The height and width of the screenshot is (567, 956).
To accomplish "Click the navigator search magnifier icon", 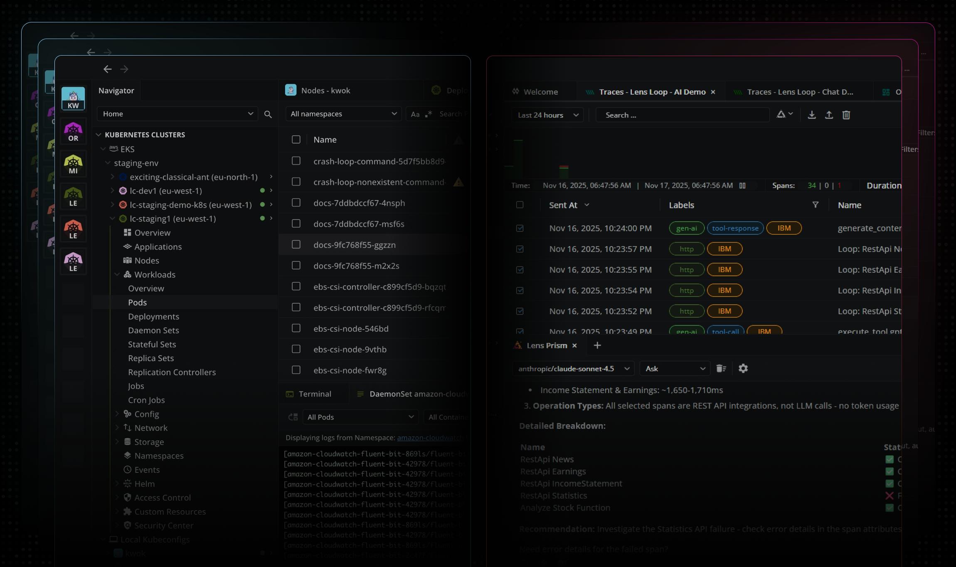I will pyautogui.click(x=268, y=114).
